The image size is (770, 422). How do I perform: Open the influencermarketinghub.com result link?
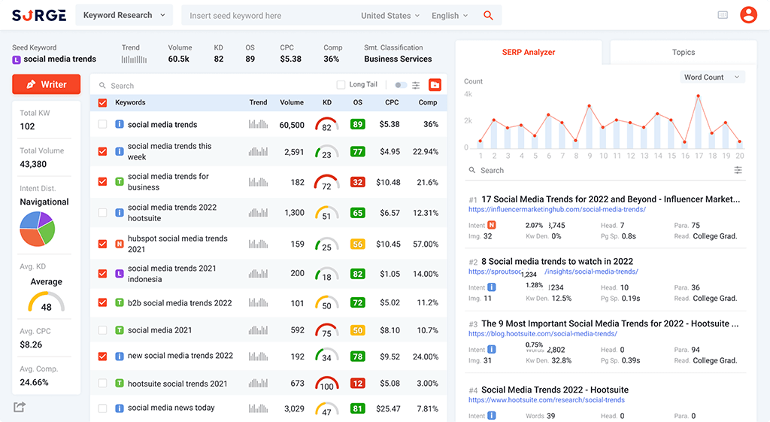click(x=557, y=209)
